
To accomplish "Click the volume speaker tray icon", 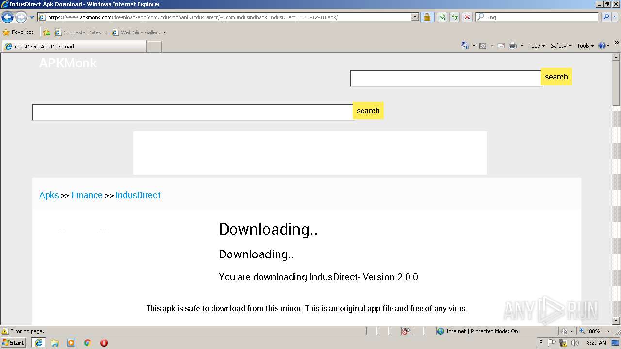I will tap(575, 343).
